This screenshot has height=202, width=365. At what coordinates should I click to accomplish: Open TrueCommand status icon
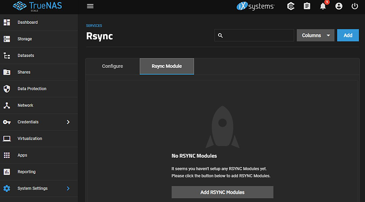[x=291, y=6]
